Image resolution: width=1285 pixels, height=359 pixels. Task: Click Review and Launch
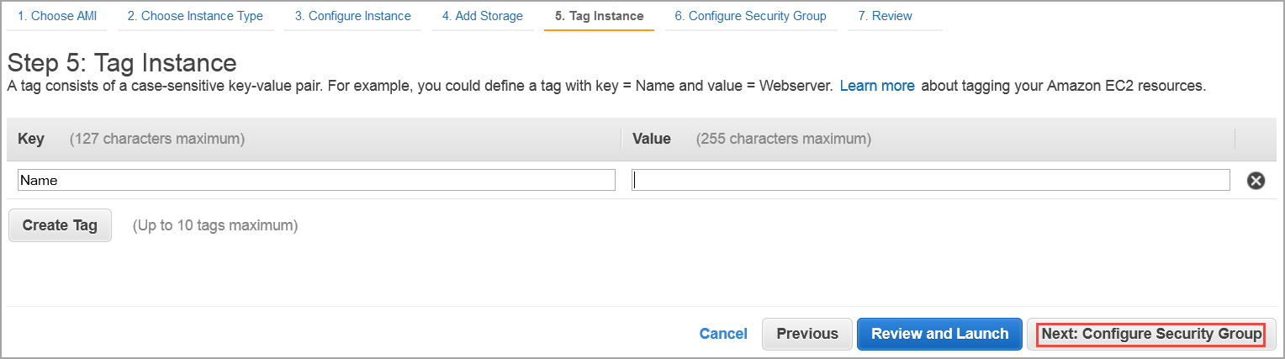pos(939,334)
